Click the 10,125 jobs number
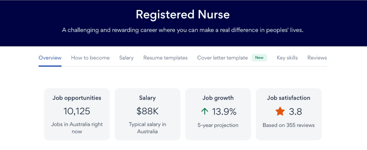This screenshot has height=150, width=367. tap(77, 111)
